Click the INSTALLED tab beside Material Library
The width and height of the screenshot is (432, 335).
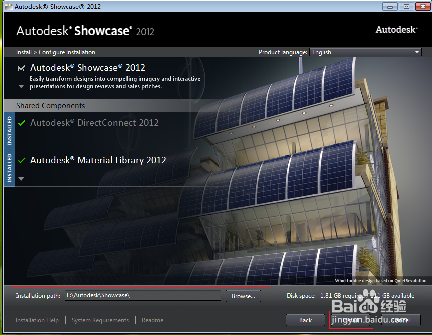tap(9, 168)
